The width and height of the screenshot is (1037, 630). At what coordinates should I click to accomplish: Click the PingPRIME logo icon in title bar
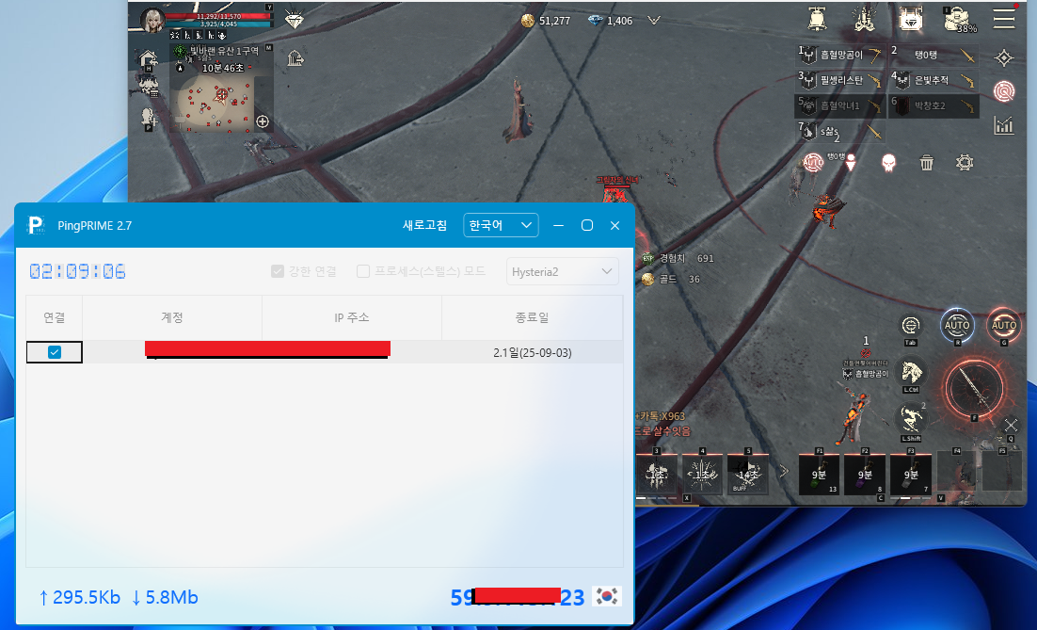36,226
